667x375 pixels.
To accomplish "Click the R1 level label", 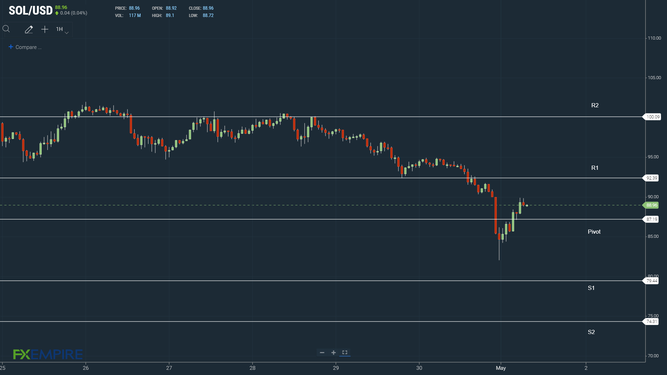I will [595, 168].
